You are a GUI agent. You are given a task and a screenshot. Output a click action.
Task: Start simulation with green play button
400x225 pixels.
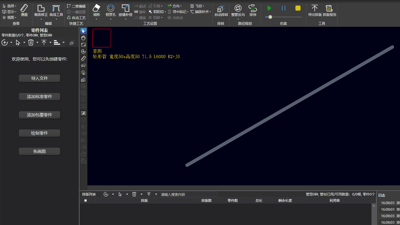coord(269,8)
